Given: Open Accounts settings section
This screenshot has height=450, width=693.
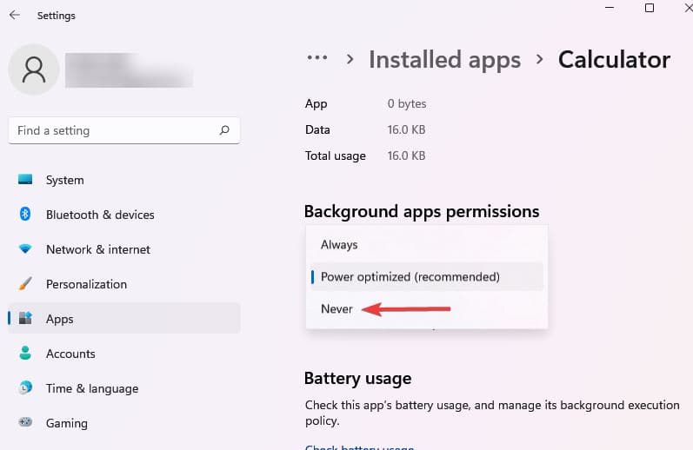Looking at the screenshot, I should tap(70, 354).
